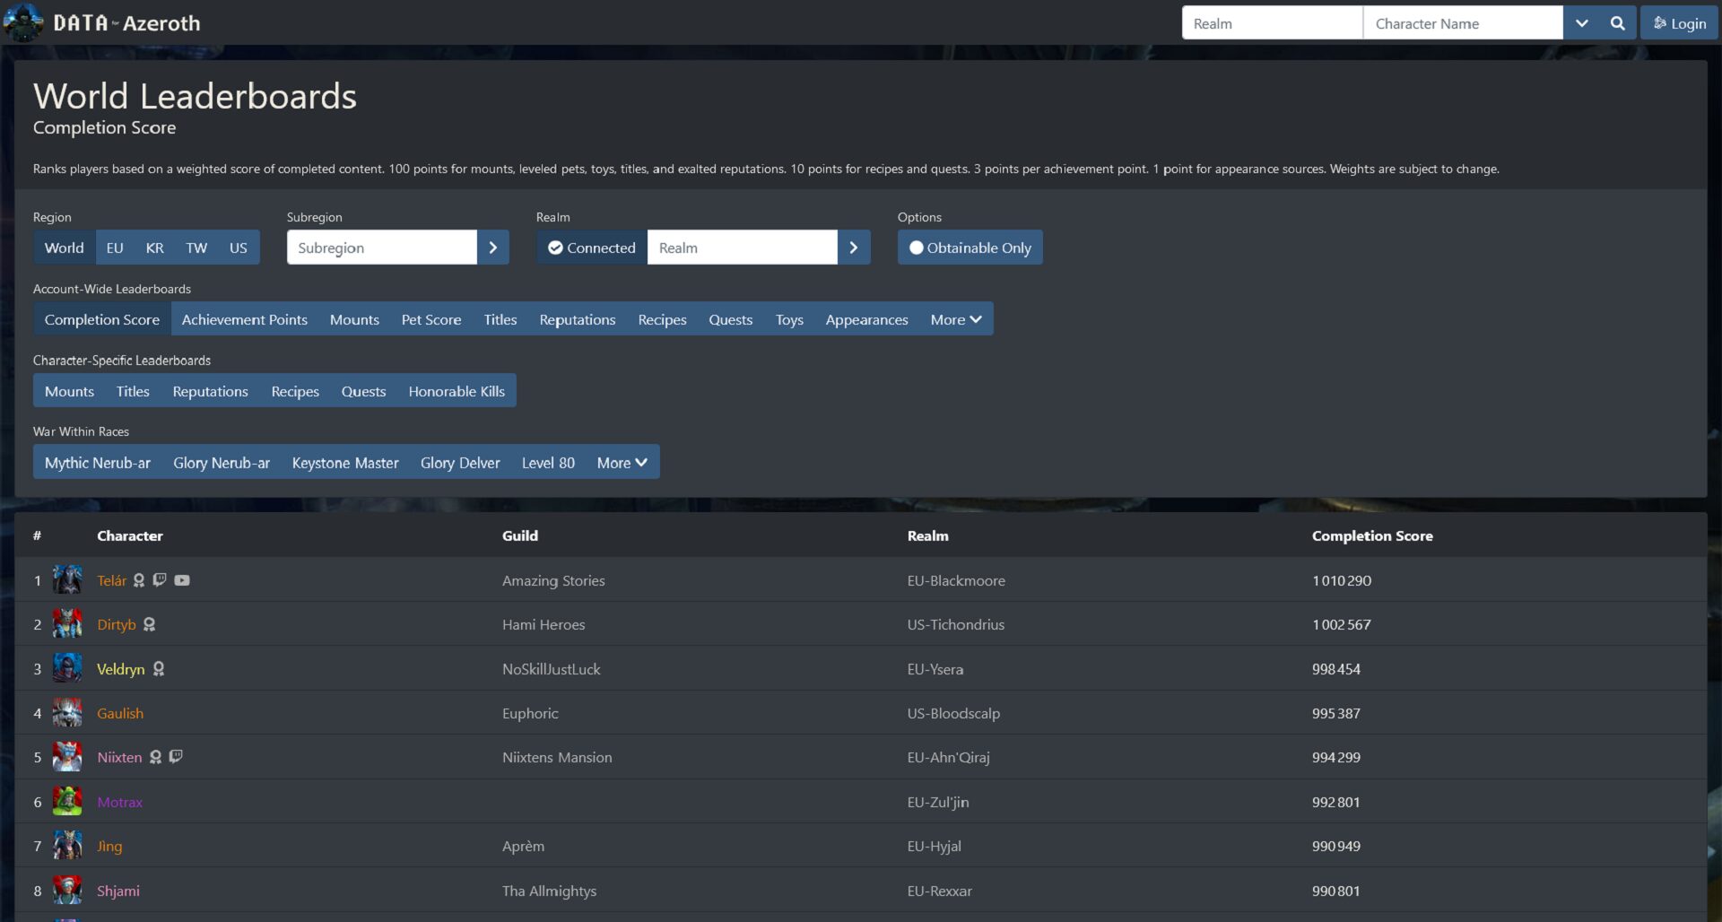
Task: Open the Toys leaderboard tab
Action: [789, 319]
